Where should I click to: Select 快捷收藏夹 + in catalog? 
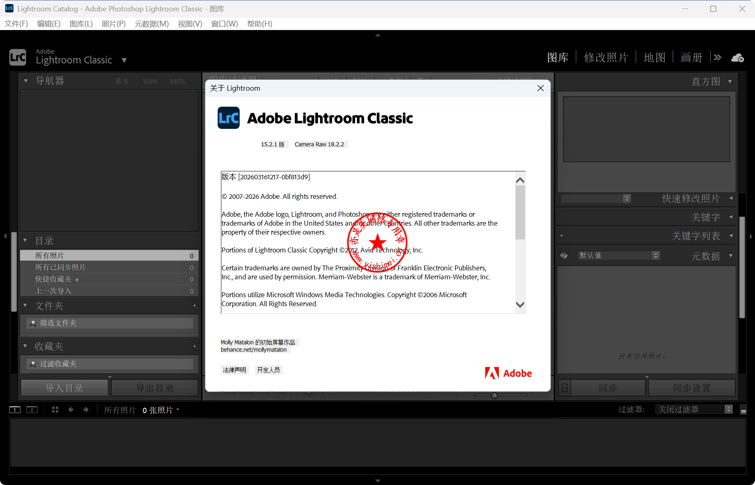[x=109, y=279]
